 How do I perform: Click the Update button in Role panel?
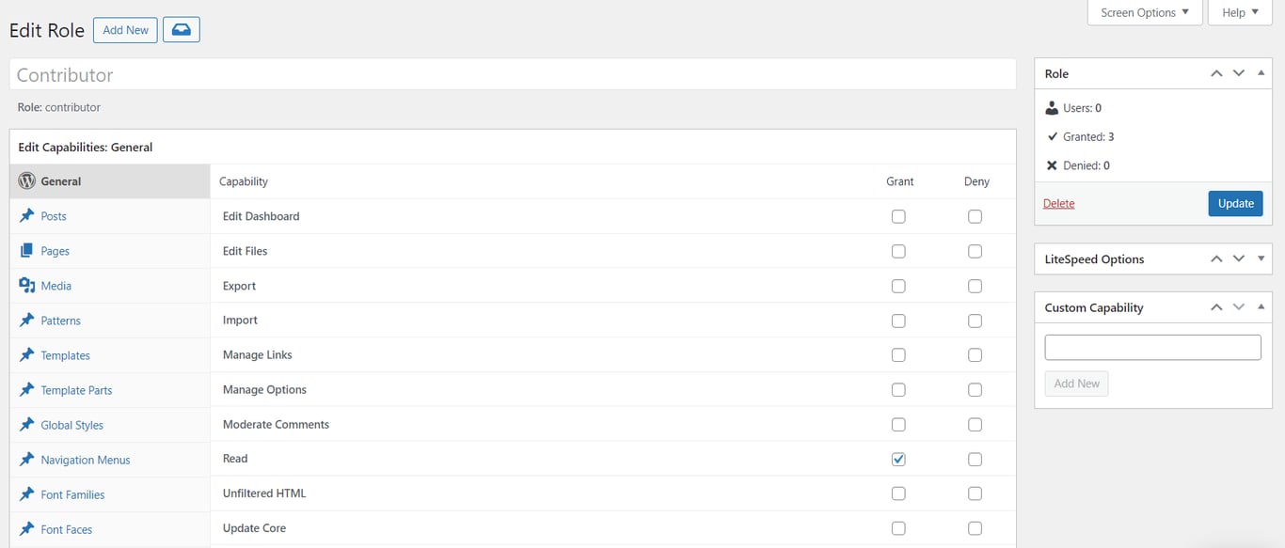point(1235,203)
